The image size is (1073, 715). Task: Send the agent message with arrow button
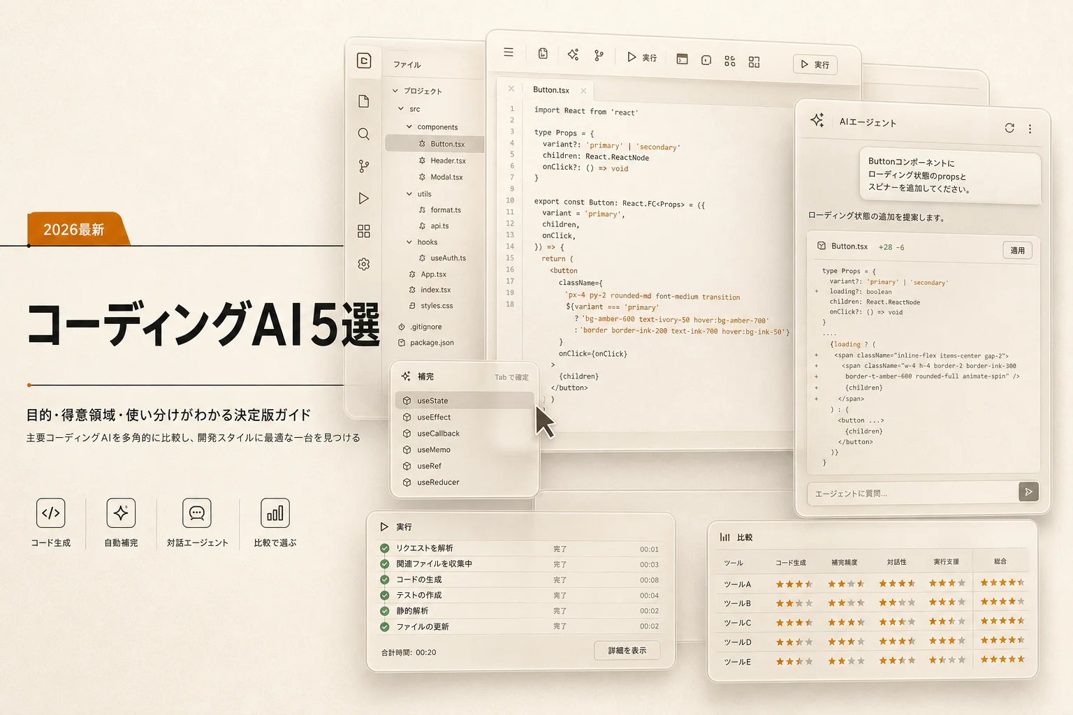tap(1029, 492)
